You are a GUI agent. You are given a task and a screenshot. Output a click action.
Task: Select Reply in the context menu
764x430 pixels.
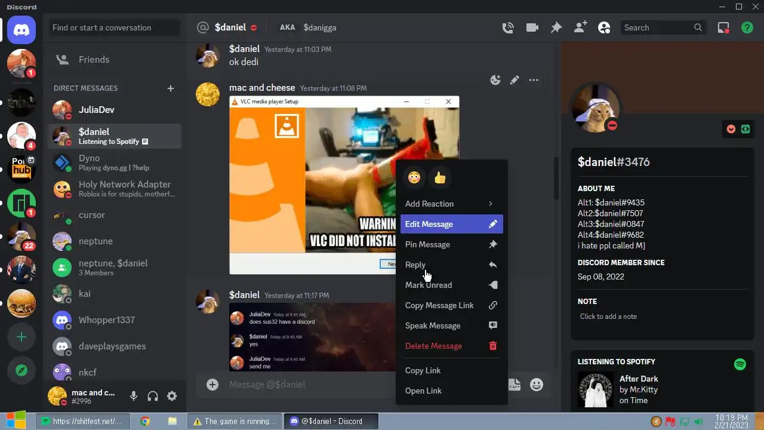pos(452,265)
